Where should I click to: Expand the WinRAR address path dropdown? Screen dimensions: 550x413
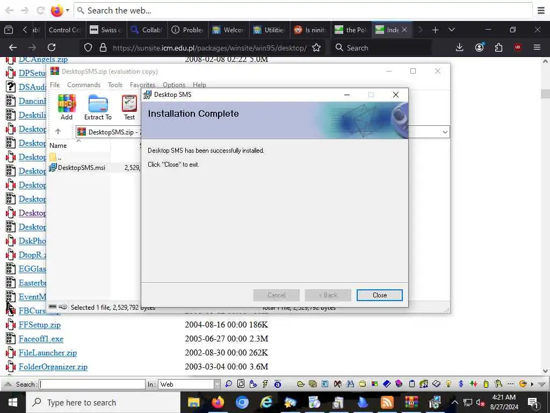(x=445, y=132)
